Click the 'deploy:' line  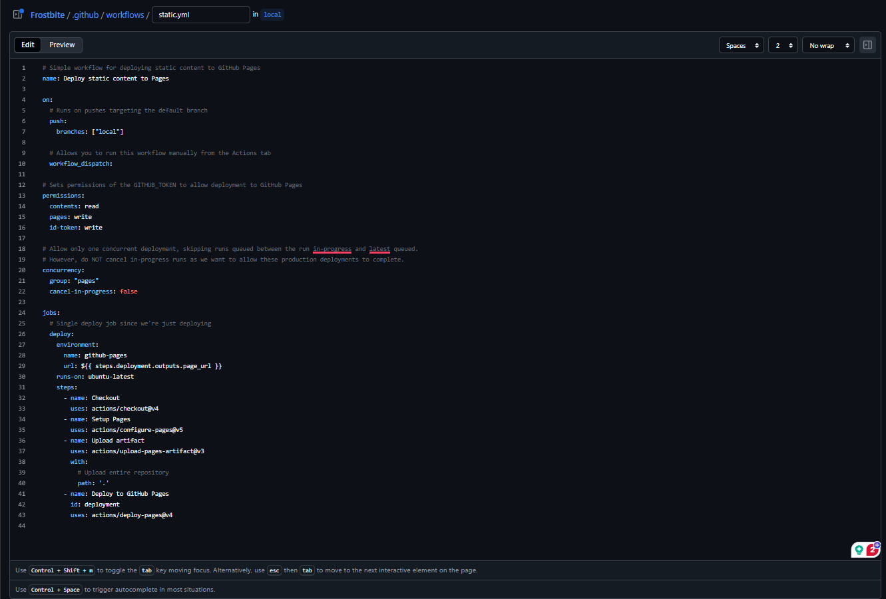(x=62, y=334)
